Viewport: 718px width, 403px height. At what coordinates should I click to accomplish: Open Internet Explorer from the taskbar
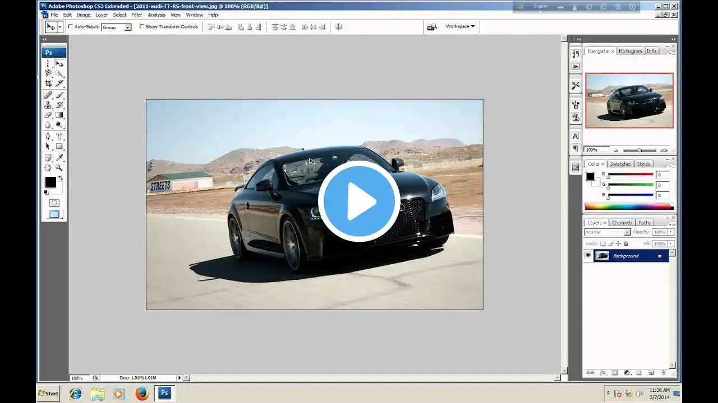point(75,393)
